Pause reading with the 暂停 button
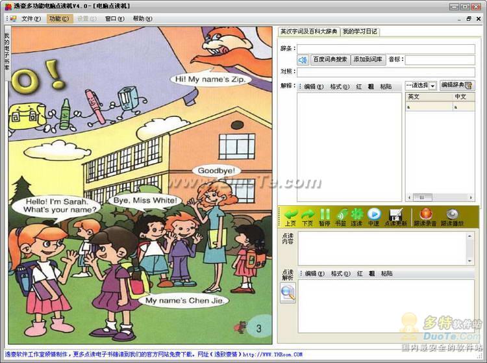This screenshot has height=363, width=487. tap(324, 217)
